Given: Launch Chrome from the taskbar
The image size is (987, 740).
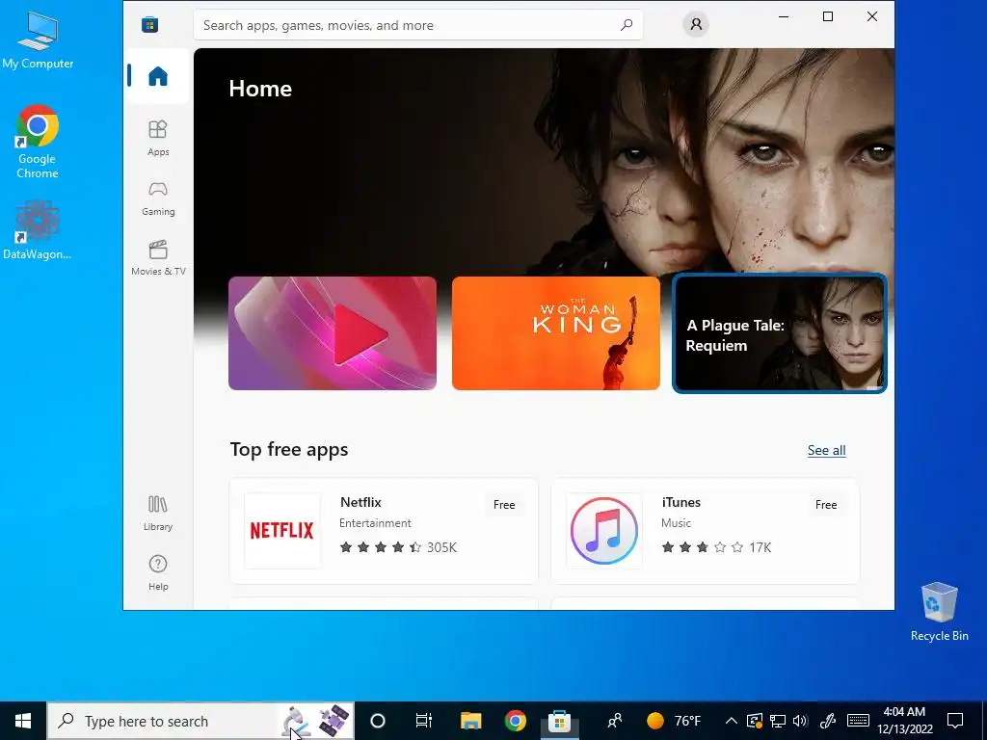Looking at the screenshot, I should click(515, 721).
